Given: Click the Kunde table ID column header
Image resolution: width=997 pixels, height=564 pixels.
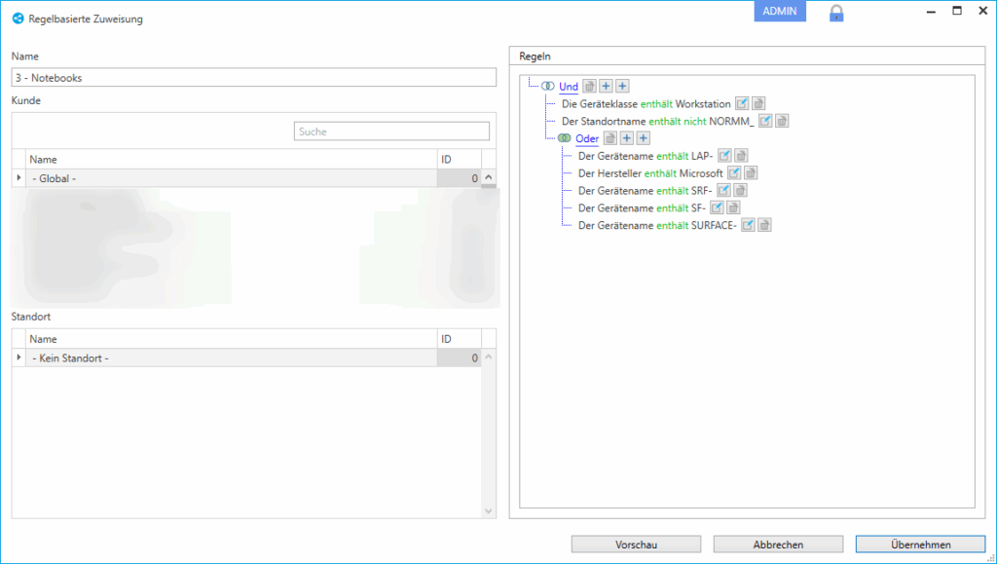Looking at the screenshot, I should pos(460,159).
